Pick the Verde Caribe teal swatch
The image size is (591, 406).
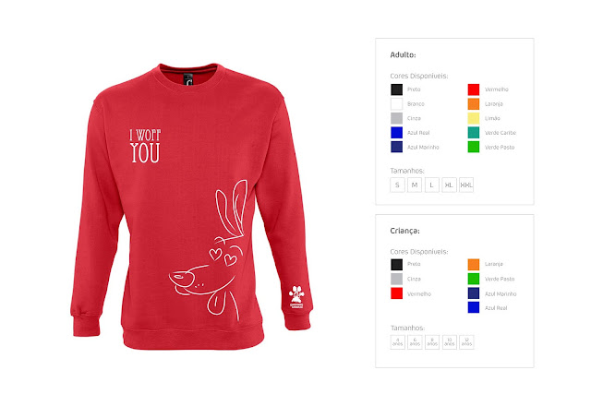[x=474, y=133]
